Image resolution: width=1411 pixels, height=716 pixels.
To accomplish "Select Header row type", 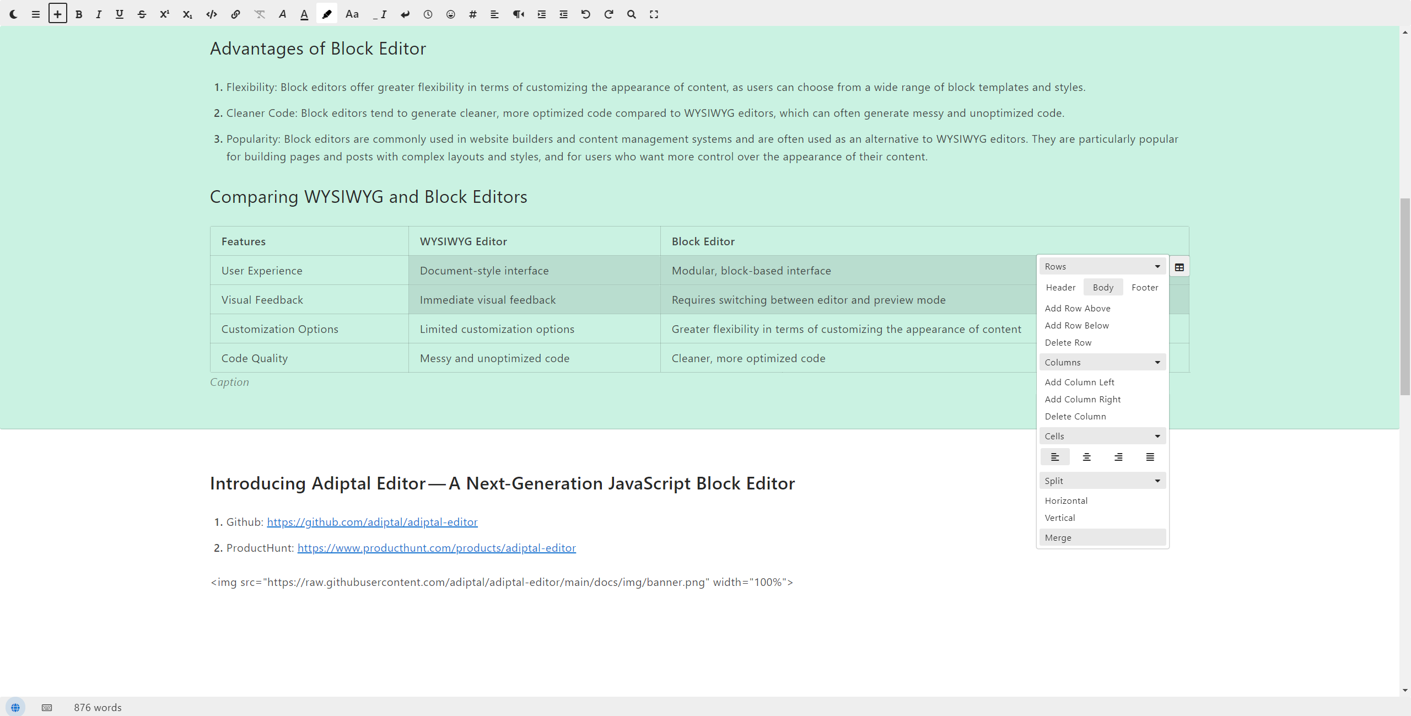I will (1060, 287).
